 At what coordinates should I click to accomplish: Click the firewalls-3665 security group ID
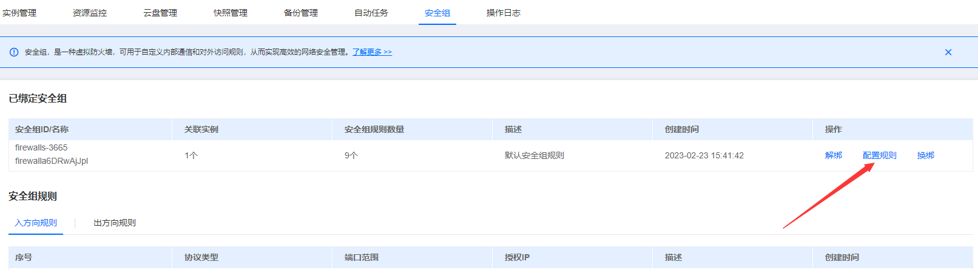click(41, 147)
